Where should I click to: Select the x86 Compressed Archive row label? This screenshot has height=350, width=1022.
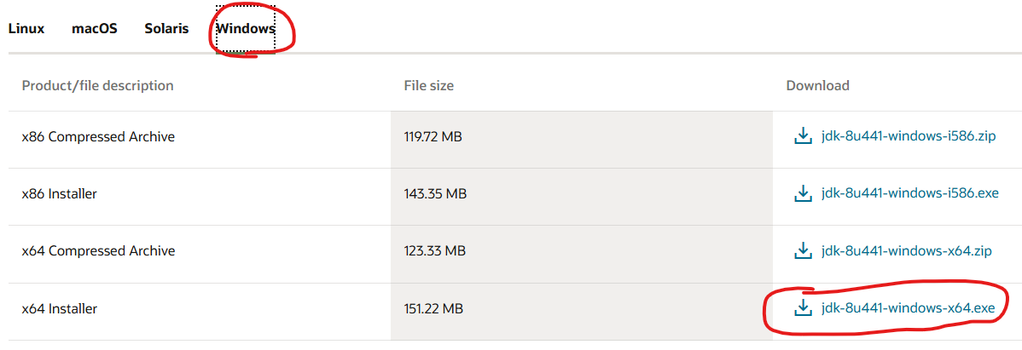click(x=98, y=136)
